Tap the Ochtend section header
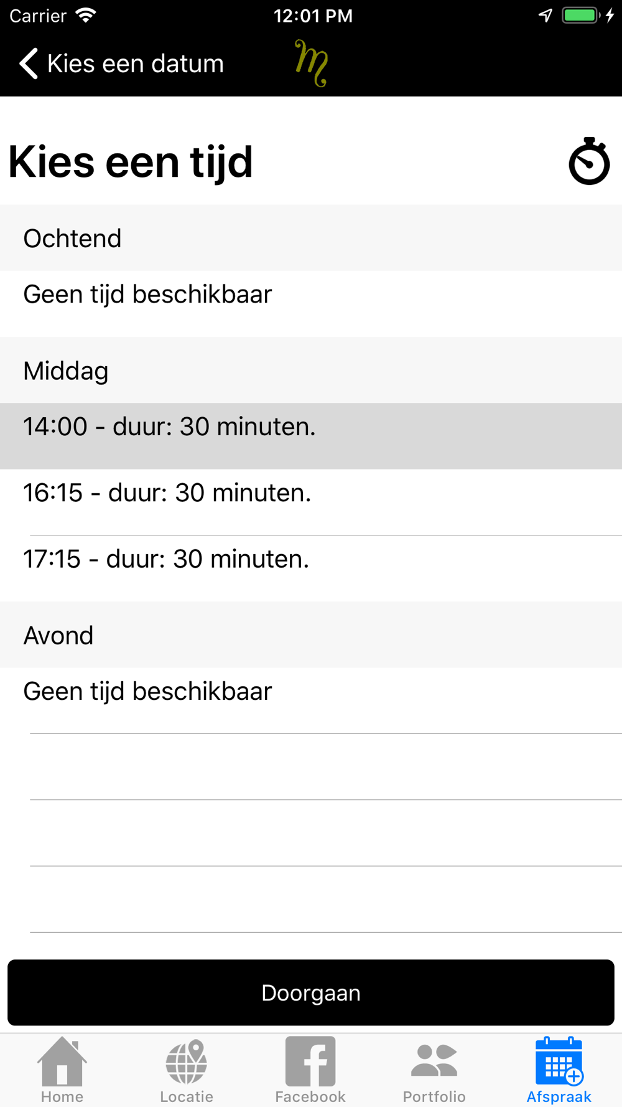The height and width of the screenshot is (1107, 622). [73, 238]
